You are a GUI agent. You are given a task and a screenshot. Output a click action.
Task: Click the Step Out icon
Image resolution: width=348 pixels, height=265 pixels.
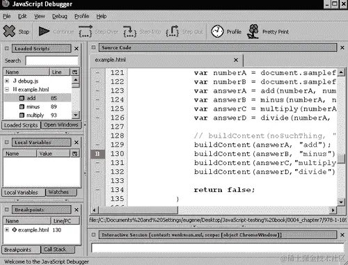173,31
